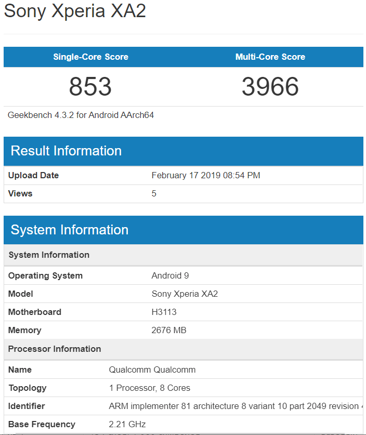Screen dimensions: 366x435
Task: Click the Sony Xperia XA2 page title
Action: point(75,11)
